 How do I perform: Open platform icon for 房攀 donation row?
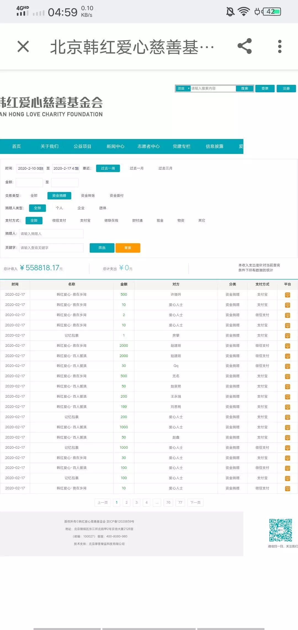(288, 336)
